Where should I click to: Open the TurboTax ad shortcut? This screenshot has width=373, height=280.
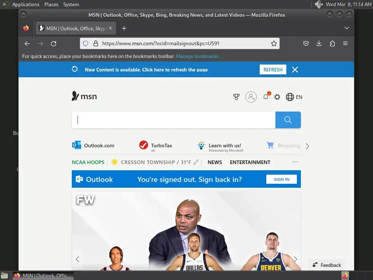pos(156,145)
